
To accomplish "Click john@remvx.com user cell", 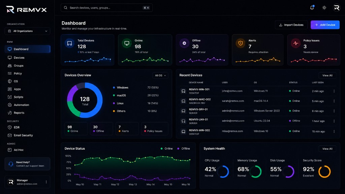I will click(x=232, y=91).
